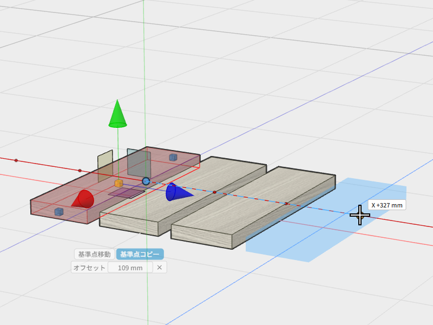Screen dimensions: 433x325
Task: Select the orange cube at gizmo center
Action: tap(119, 183)
